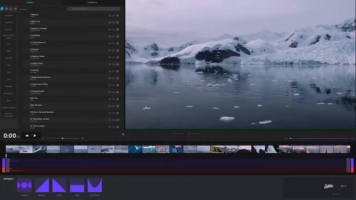Select the Fade intensity preset
Image resolution: width=356 pixels, height=200 pixels.
tap(60, 185)
